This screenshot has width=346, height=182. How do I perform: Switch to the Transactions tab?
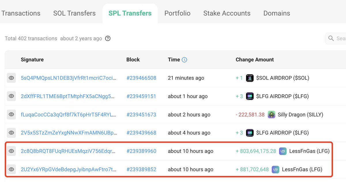pyautogui.click(x=21, y=13)
